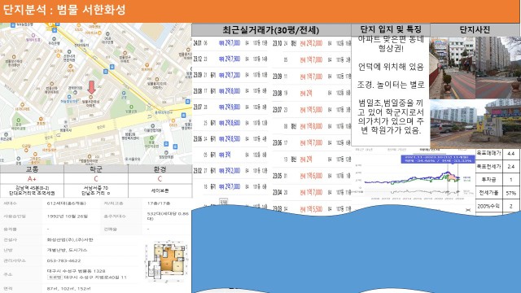Viewport: 521px width, 293px height.
Task: Click the 단지사진 section header
Action: pos(475,30)
